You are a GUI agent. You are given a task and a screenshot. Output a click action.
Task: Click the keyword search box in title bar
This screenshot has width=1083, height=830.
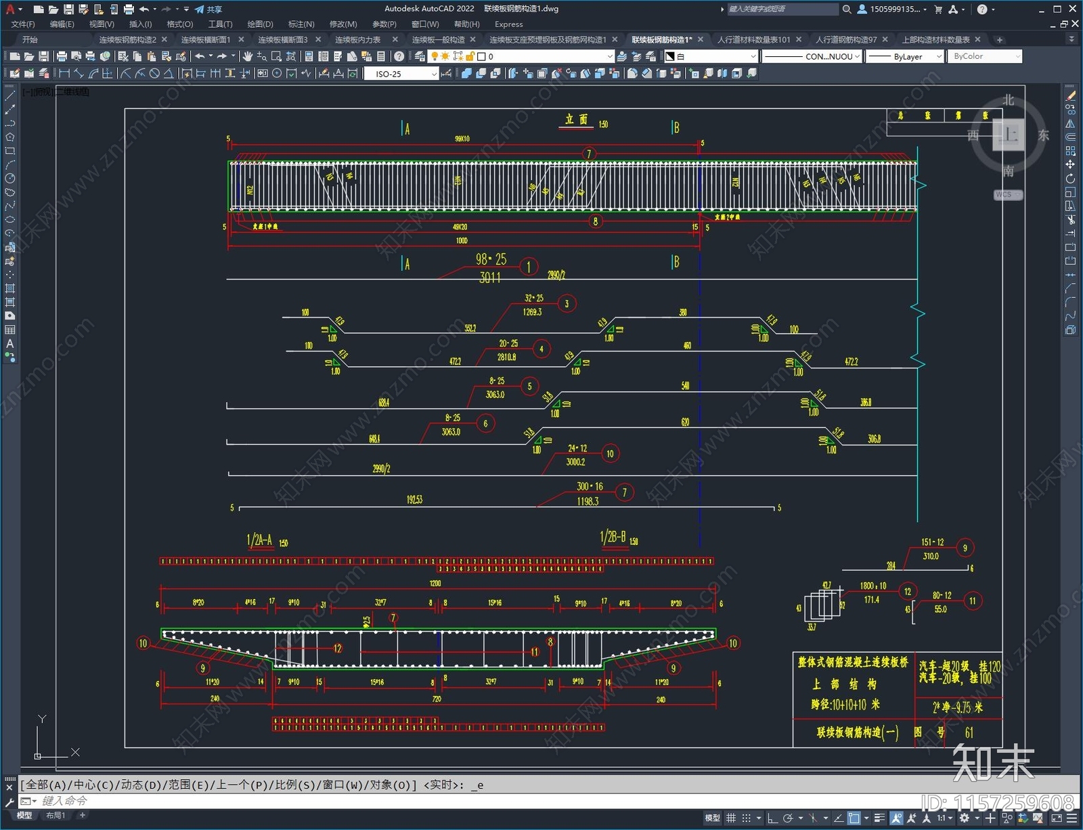coord(782,9)
